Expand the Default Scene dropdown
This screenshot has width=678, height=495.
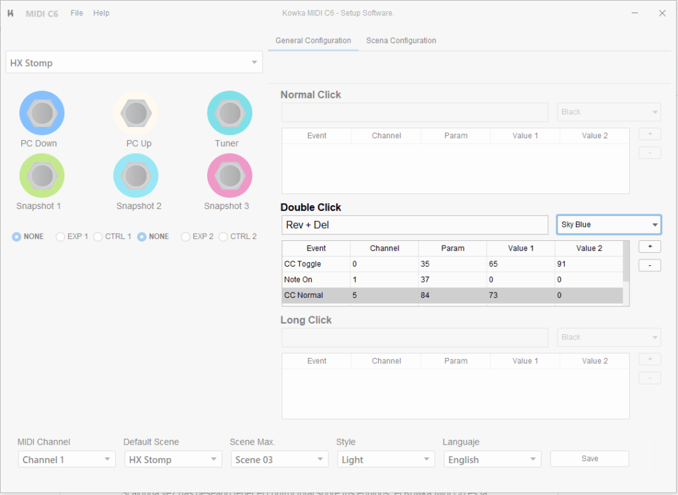click(x=173, y=459)
